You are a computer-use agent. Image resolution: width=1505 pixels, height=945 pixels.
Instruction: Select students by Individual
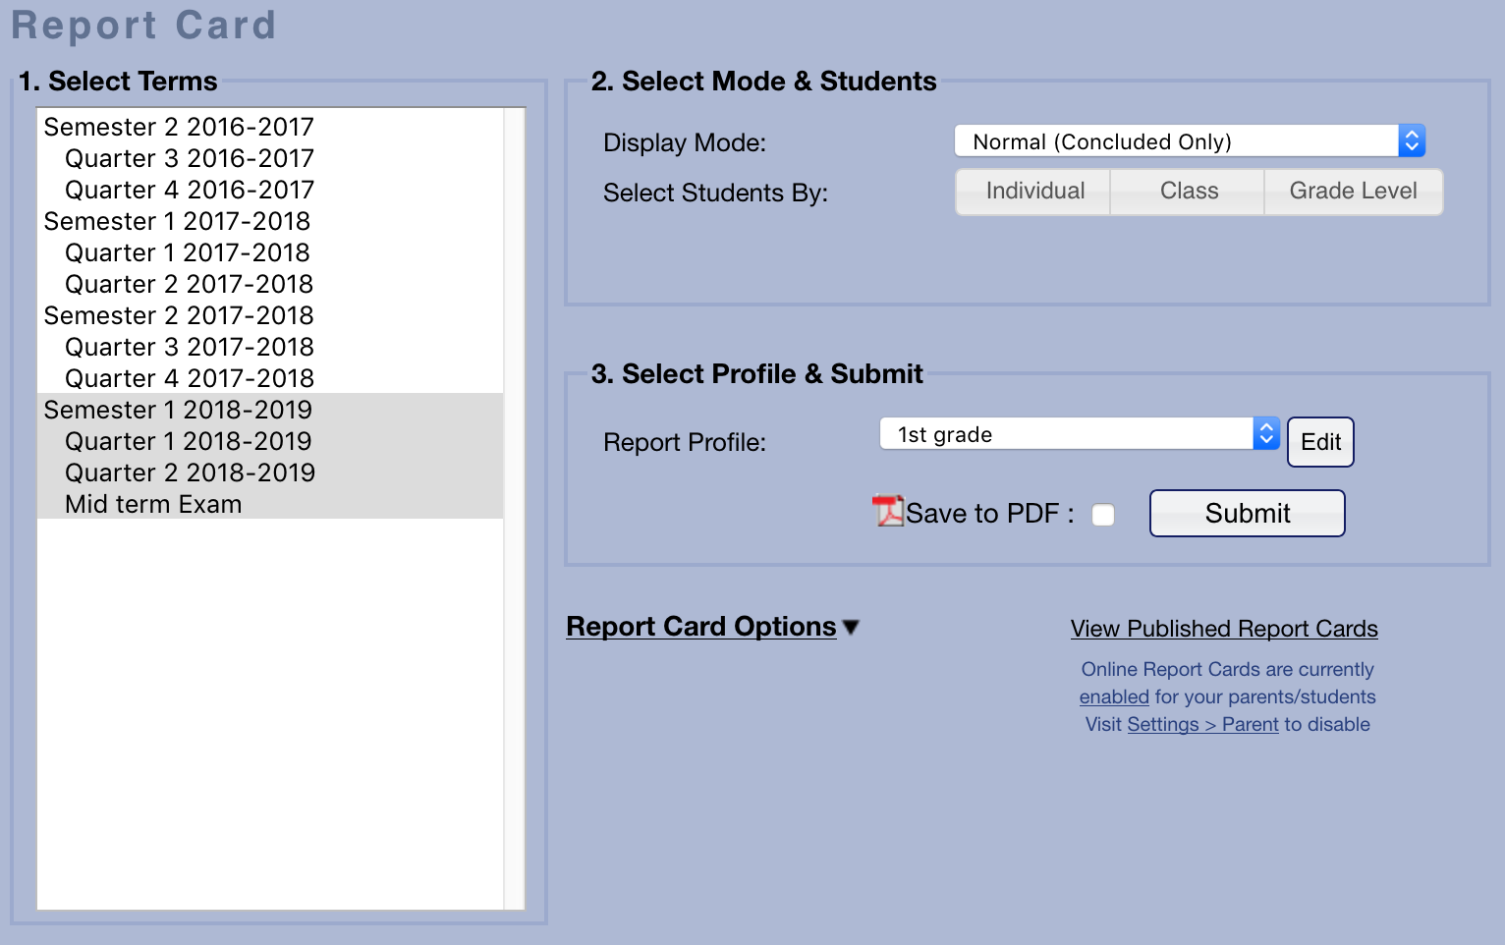click(x=1034, y=192)
